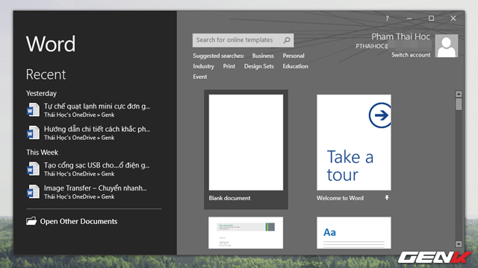Close the Word start window
Screen dimensions: 478x268
453,19
